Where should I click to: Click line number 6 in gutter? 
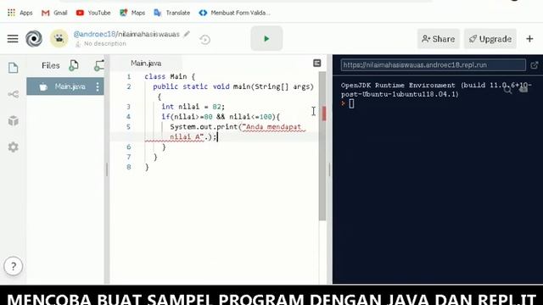[x=128, y=147]
